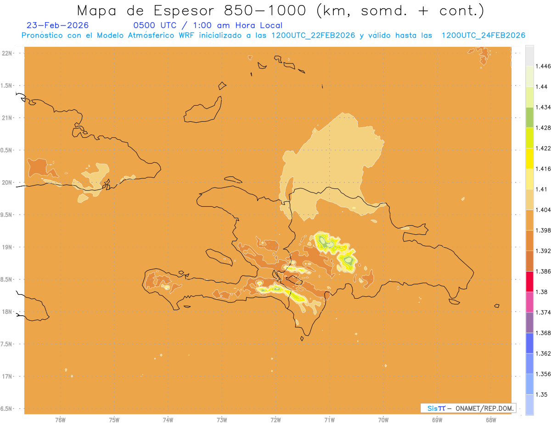Click the purple legend swatch between 1.368 and 1.374
Viewport: 551px width, 426px height.
[529, 323]
